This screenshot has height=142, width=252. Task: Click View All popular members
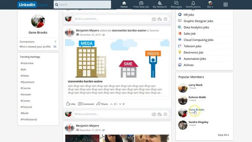(x=223, y=135)
